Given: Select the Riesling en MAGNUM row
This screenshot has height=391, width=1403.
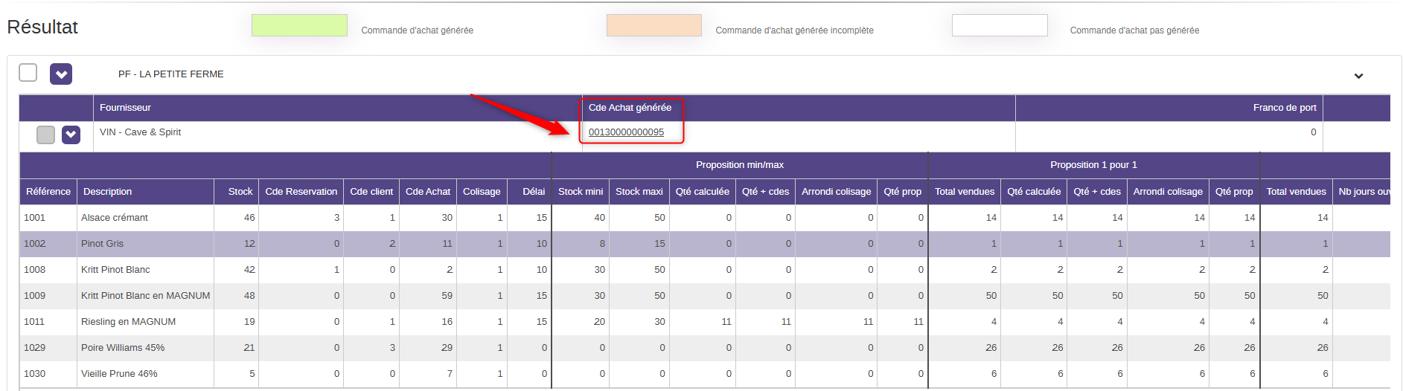Looking at the screenshot, I should [128, 322].
